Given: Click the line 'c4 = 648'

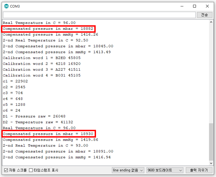Looking at the screenshot, I should 13,99.
